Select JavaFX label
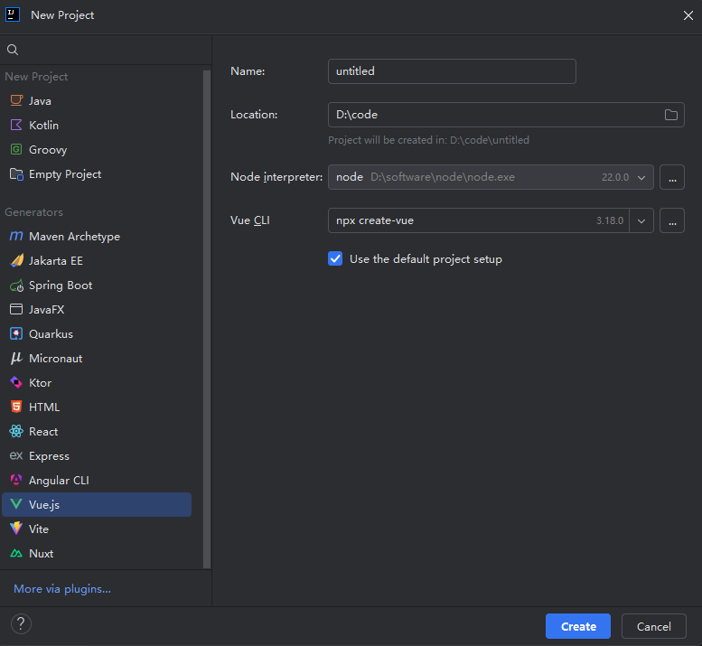 pyautogui.click(x=47, y=309)
